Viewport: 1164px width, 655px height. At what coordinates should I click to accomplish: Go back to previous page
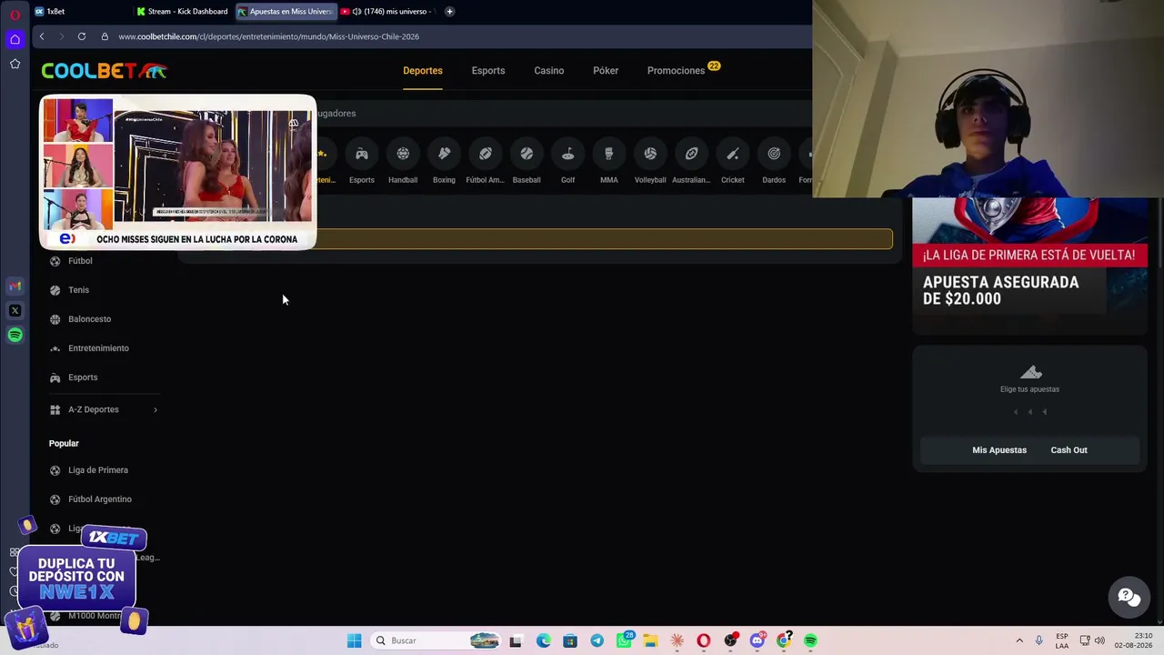[x=42, y=36]
